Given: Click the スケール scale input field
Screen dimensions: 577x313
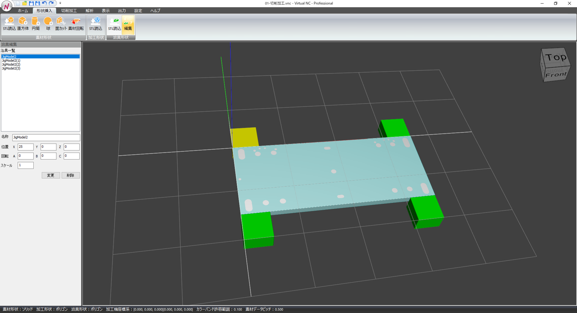Looking at the screenshot, I should (26, 166).
